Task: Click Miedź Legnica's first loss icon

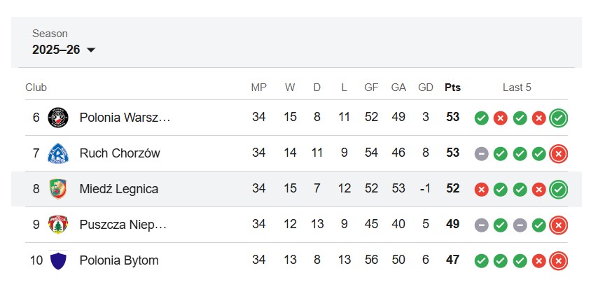Action: pyautogui.click(x=481, y=190)
